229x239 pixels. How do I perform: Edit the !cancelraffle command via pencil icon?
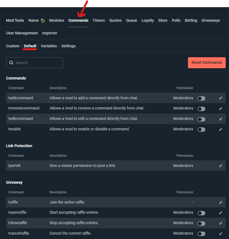tap(220, 233)
